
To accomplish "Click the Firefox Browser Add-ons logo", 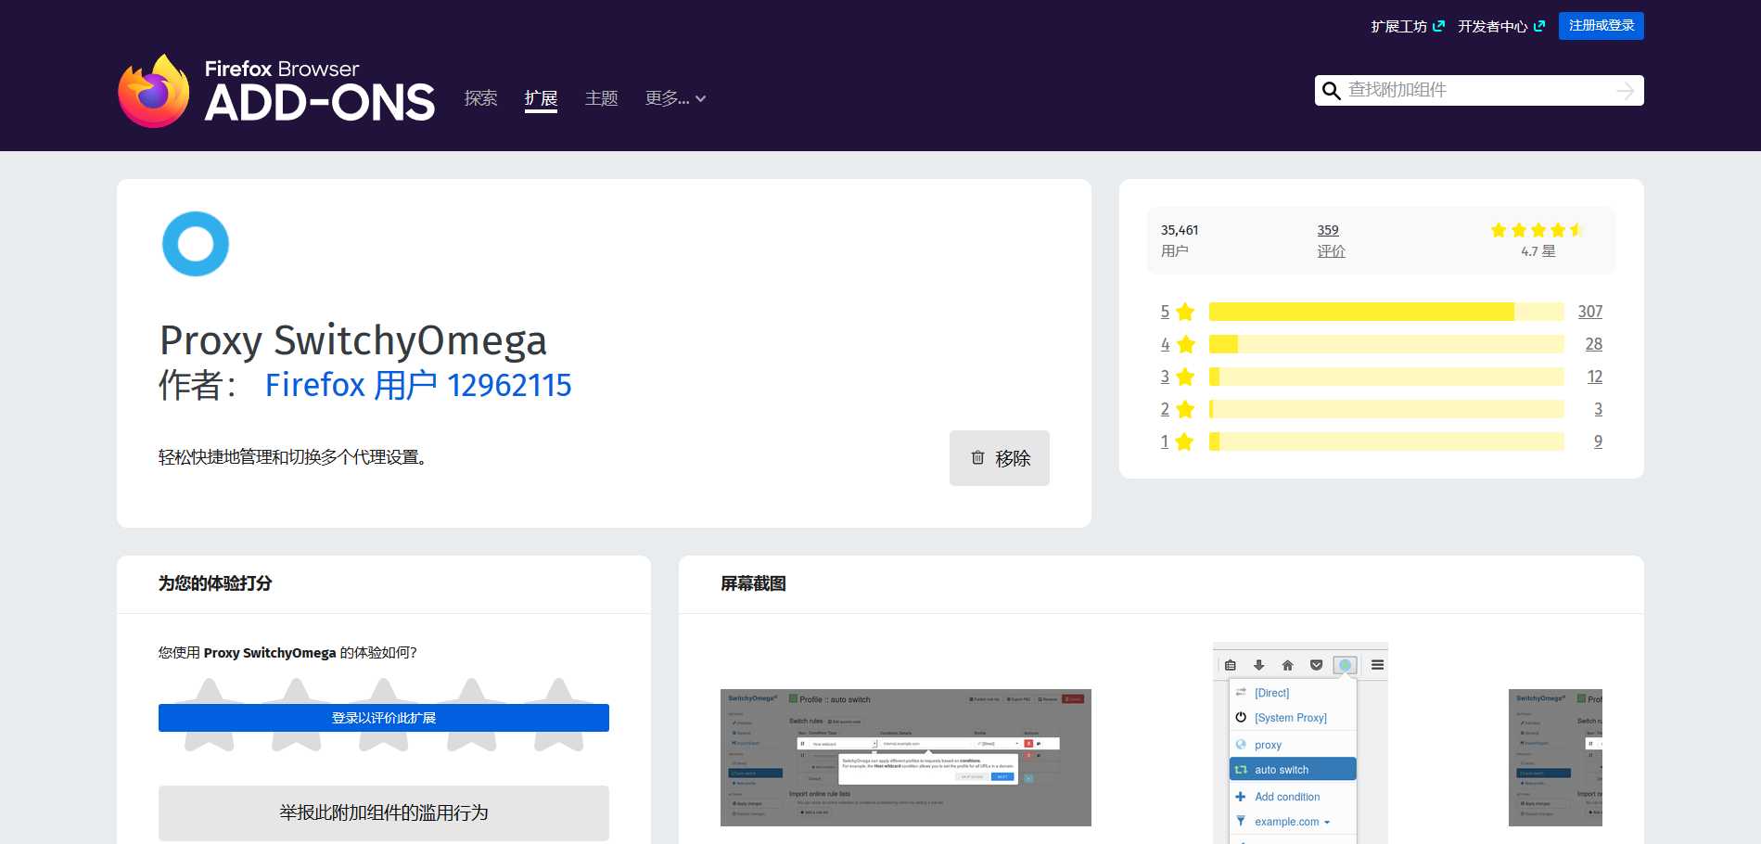I will tap(276, 91).
